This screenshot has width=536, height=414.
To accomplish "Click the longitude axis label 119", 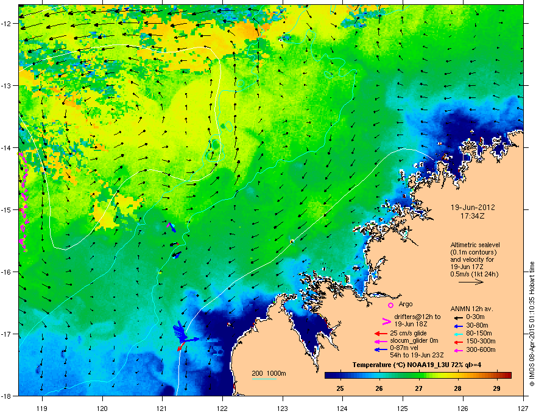I will click(42, 408).
